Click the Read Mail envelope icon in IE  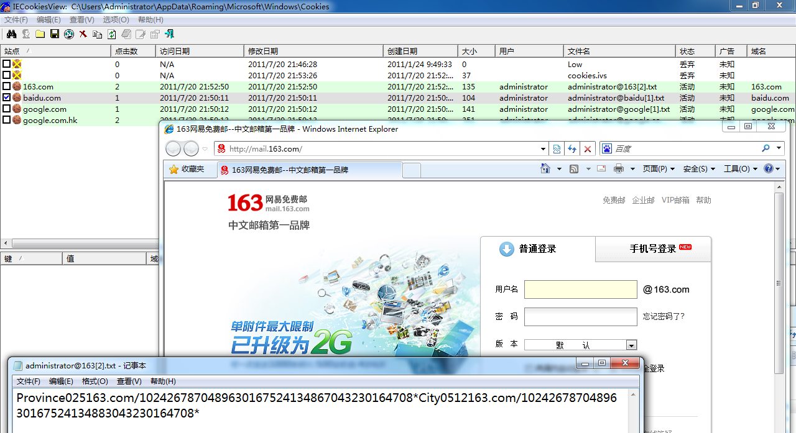(x=601, y=168)
